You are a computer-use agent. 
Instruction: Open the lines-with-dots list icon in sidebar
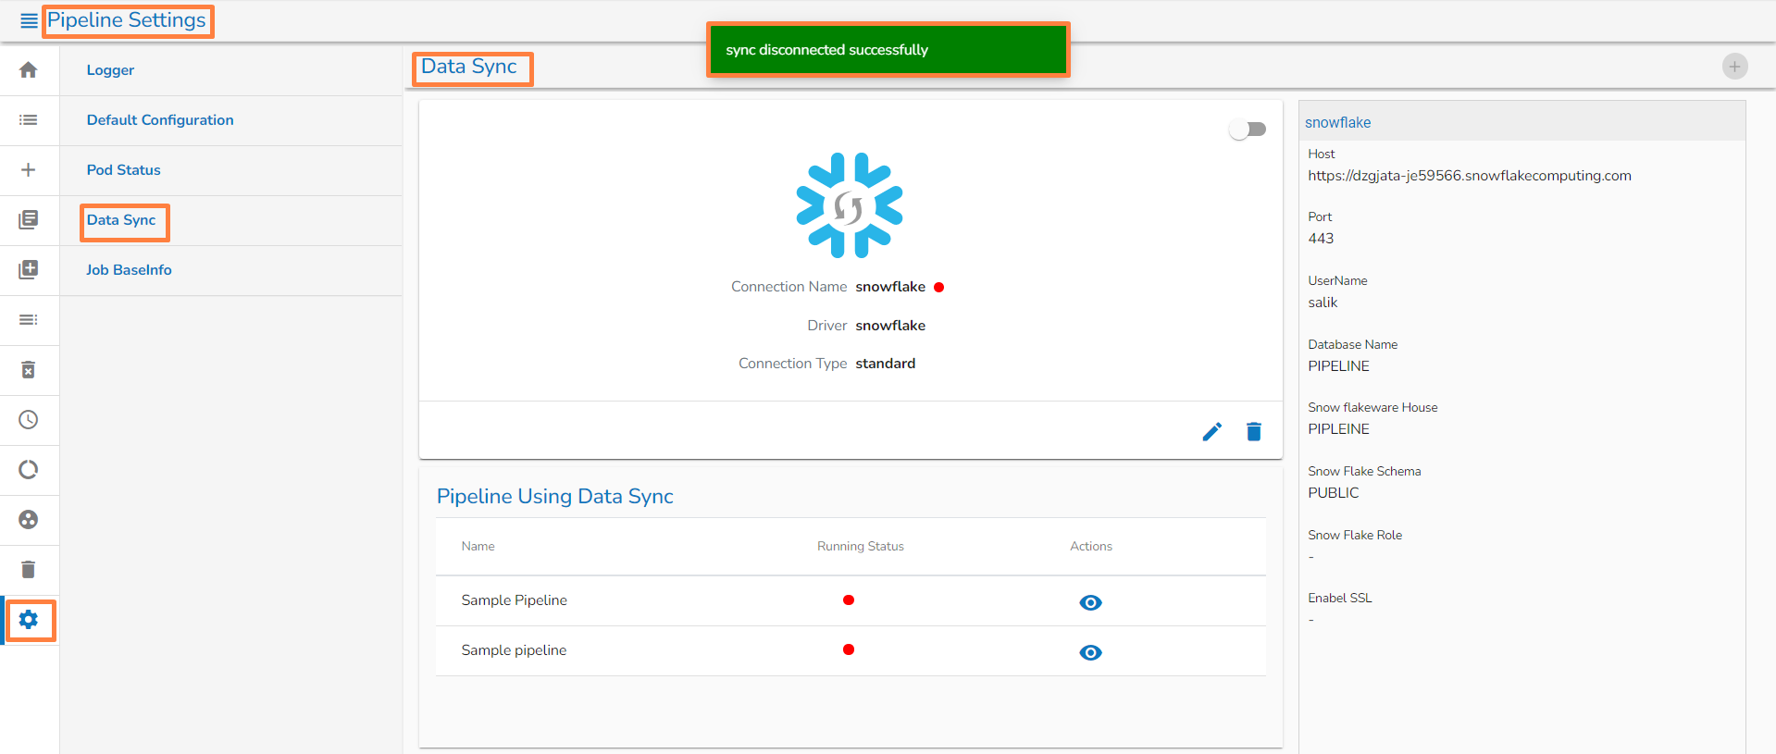click(29, 320)
